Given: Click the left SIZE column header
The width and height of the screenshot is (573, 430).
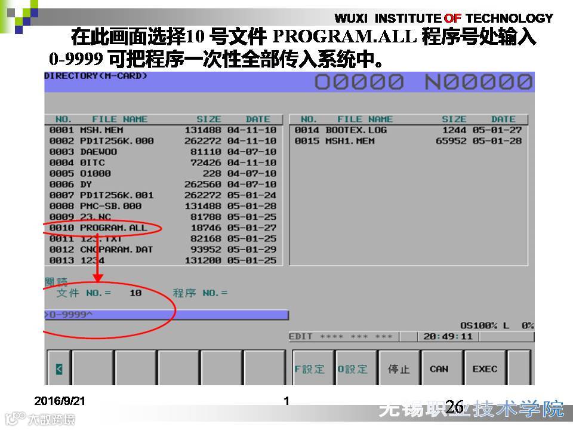Looking at the screenshot, I should [x=209, y=119].
